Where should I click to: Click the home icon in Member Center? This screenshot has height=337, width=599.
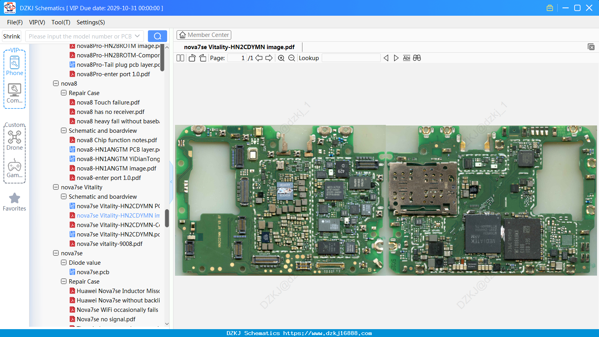pyautogui.click(x=182, y=35)
